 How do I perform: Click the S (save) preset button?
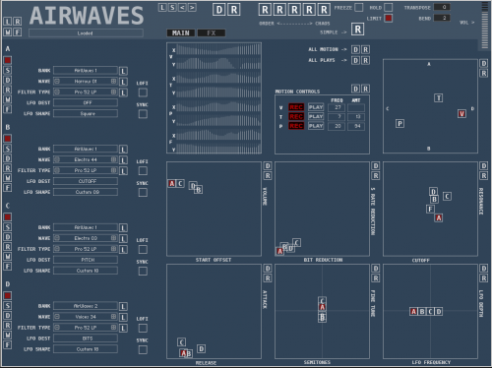pyautogui.click(x=172, y=8)
